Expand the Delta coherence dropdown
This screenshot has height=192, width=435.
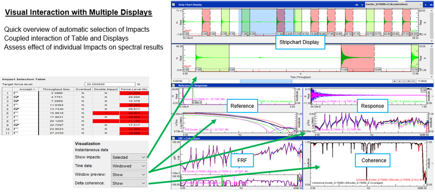[x=129, y=183]
